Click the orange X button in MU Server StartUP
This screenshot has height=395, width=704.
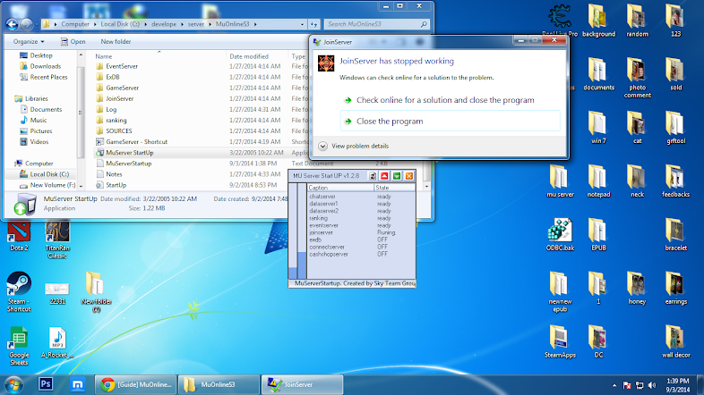(409, 176)
